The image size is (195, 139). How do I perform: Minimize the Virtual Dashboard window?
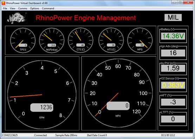tap(175, 2)
